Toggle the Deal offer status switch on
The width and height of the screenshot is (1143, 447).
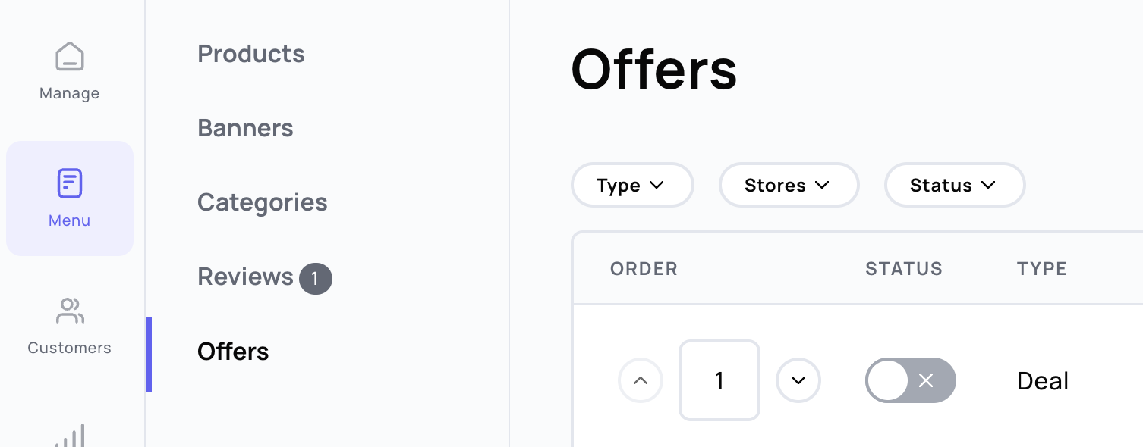[x=911, y=380]
